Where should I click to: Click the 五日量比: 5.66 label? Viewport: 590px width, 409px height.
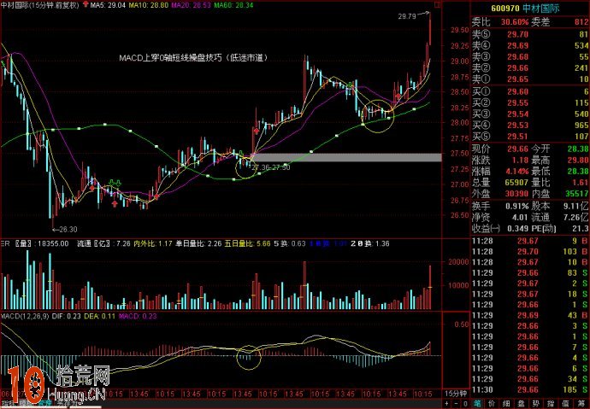click(248, 243)
